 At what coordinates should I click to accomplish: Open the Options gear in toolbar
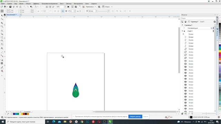tap(99, 7)
